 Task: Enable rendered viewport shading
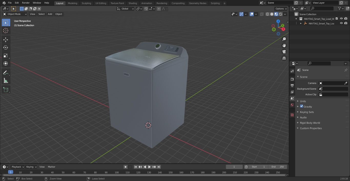[x=281, y=14]
